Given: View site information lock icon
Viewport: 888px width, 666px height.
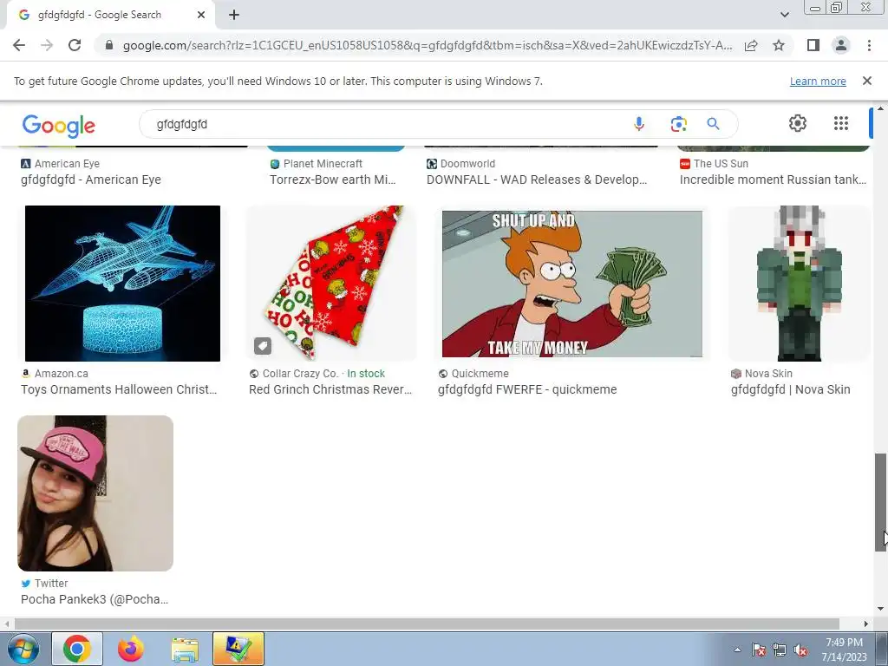Looking at the screenshot, I should point(109,45).
